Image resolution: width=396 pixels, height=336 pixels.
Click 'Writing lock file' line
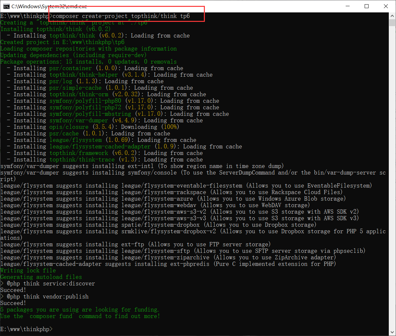tap(28, 270)
